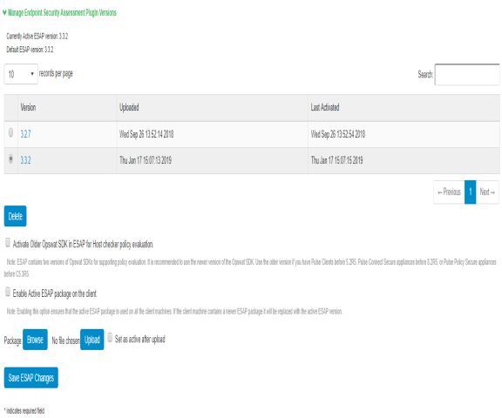The image size is (502, 418).
Task: Select the radio button for version 3.2.7
Action: tap(10, 132)
